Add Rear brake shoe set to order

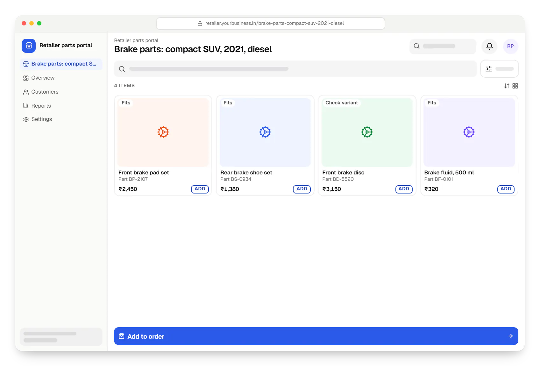302,189
